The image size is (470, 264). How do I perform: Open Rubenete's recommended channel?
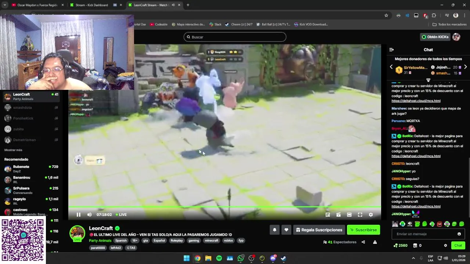click(x=31, y=169)
